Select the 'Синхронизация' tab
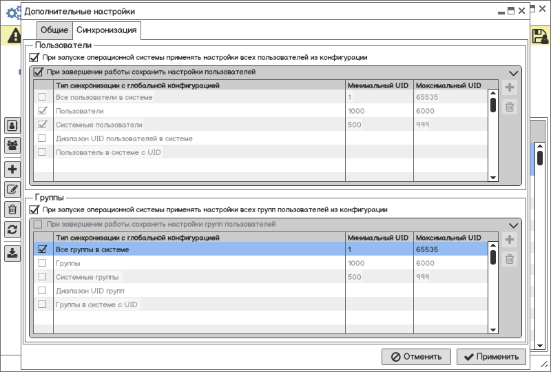 pos(107,30)
